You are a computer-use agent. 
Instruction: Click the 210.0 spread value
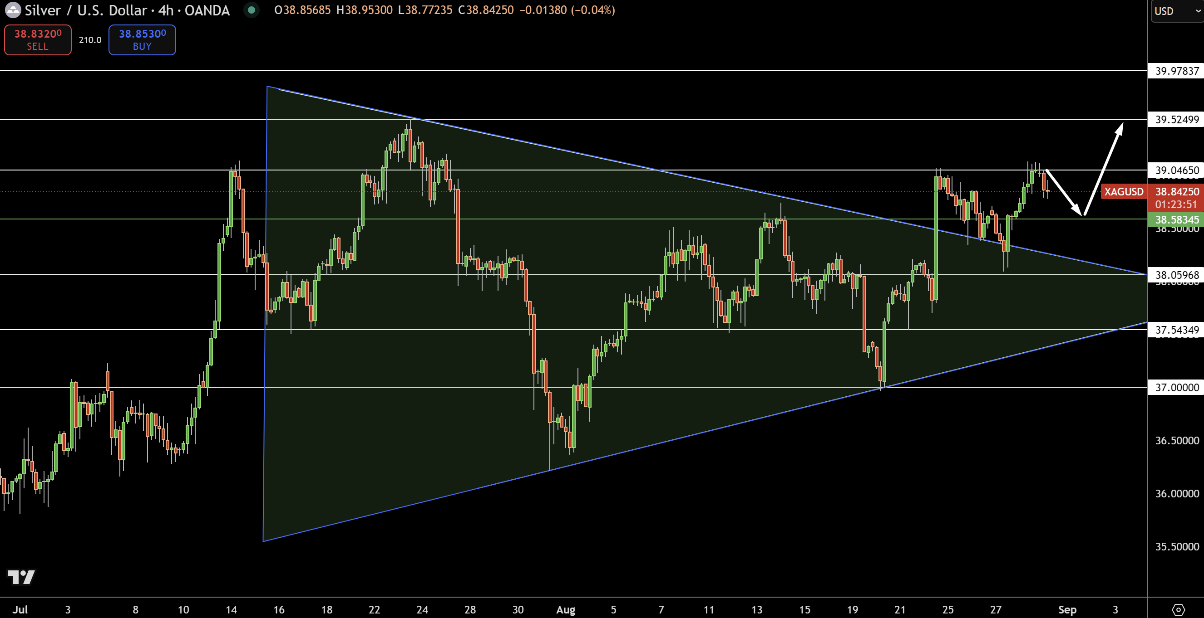[x=90, y=40]
